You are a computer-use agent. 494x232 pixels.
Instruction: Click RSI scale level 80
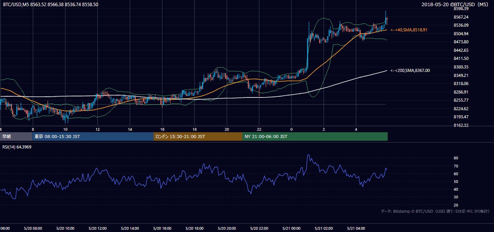pos(456,158)
